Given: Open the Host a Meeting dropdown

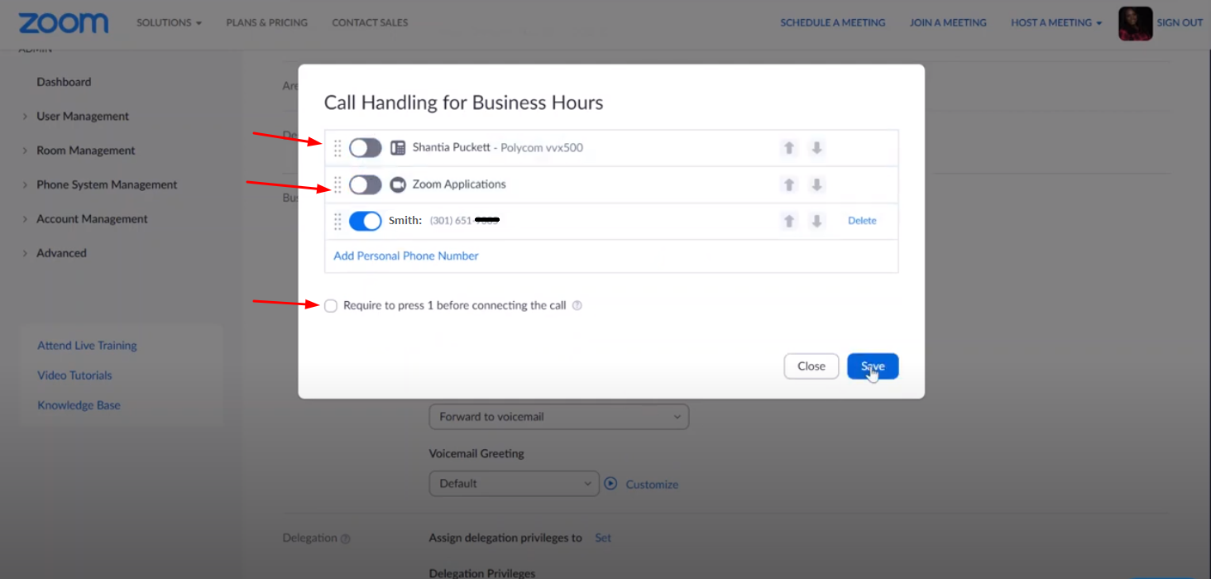Looking at the screenshot, I should (1056, 22).
